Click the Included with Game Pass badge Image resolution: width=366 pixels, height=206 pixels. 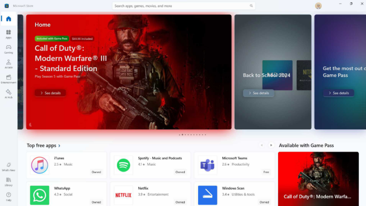click(52, 39)
